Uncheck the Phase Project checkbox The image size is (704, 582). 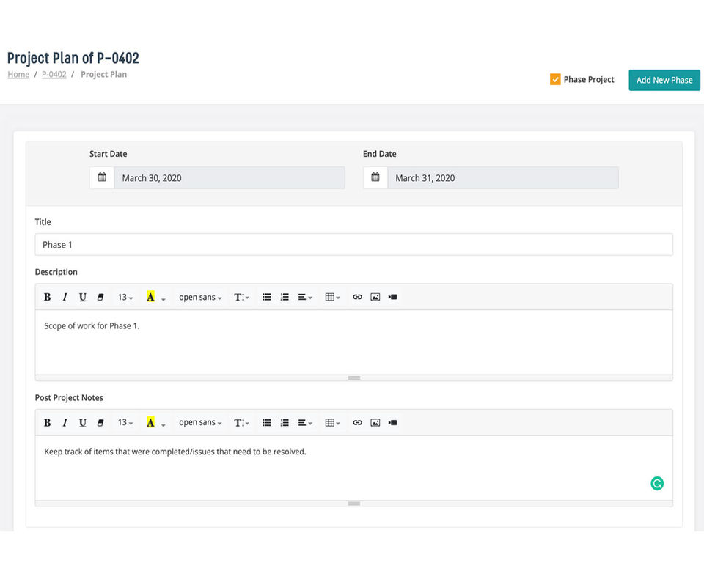tap(555, 79)
